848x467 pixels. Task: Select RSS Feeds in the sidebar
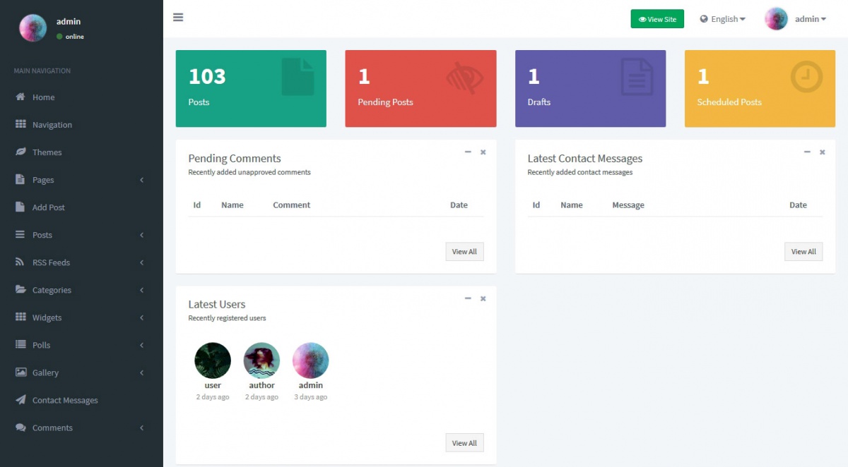[x=51, y=262]
